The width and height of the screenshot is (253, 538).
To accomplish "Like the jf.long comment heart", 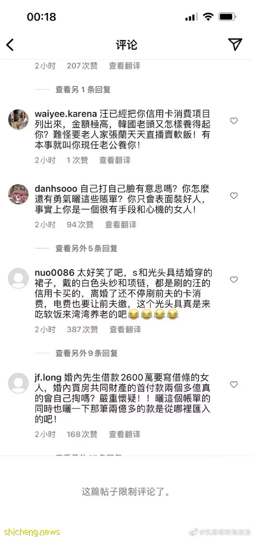I will point(234,384).
